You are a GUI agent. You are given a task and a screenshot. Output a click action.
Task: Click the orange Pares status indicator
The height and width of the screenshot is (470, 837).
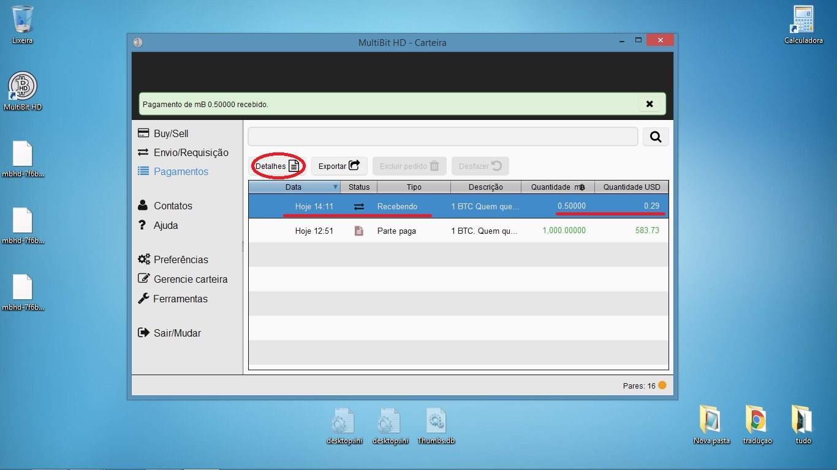click(662, 386)
